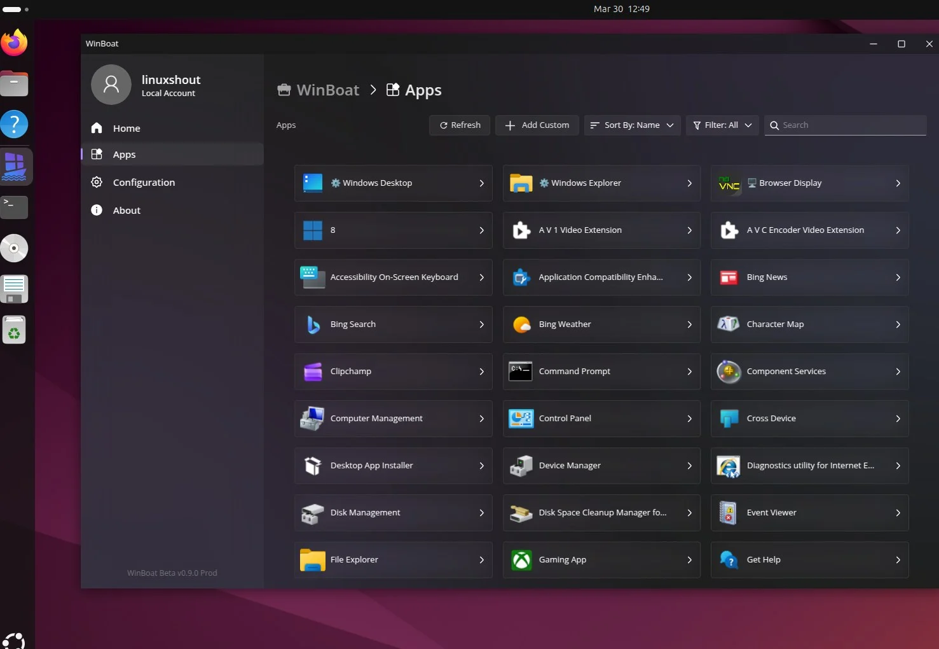Click the File Explorer folder icon

[313, 560]
